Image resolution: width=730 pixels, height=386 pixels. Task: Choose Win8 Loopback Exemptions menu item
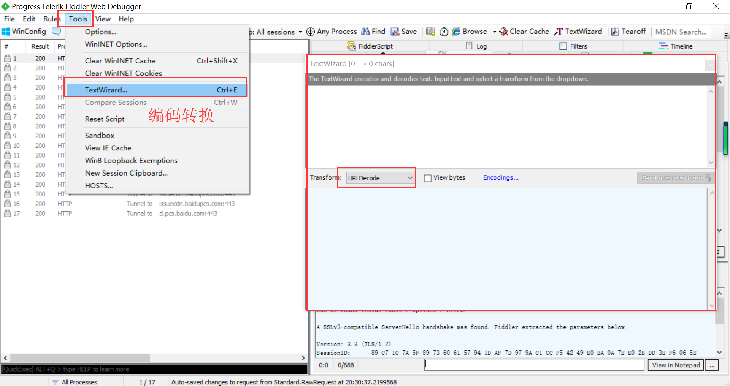(x=157, y=161)
